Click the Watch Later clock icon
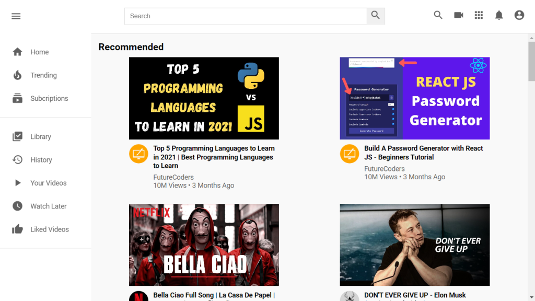The image size is (535, 301). (18, 206)
